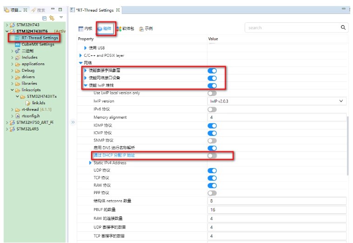The width and height of the screenshot is (353, 243).
Task: Click collapse all icon in explorer
Action: coord(45,18)
